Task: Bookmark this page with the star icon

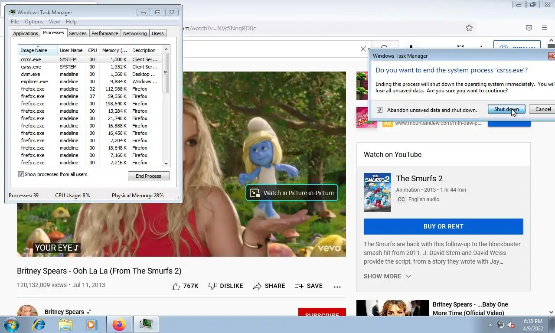Action: coord(469,28)
